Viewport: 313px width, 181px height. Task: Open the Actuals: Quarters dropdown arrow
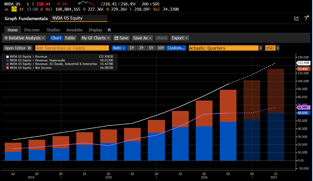260,48
